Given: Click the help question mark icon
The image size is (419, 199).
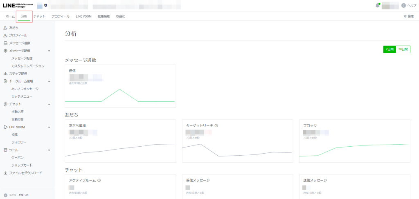Looking at the screenshot, I should pyautogui.click(x=403, y=6).
